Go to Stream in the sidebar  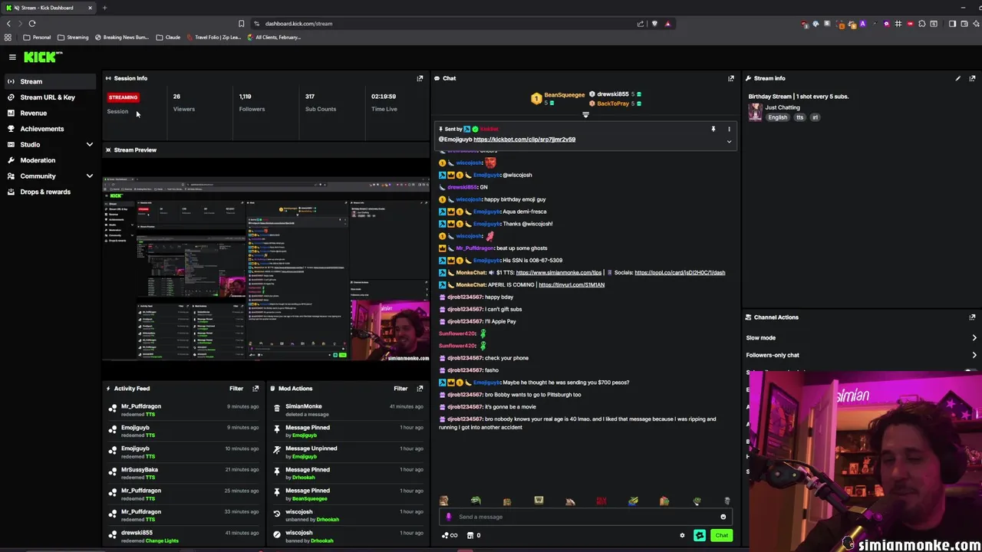point(50,81)
